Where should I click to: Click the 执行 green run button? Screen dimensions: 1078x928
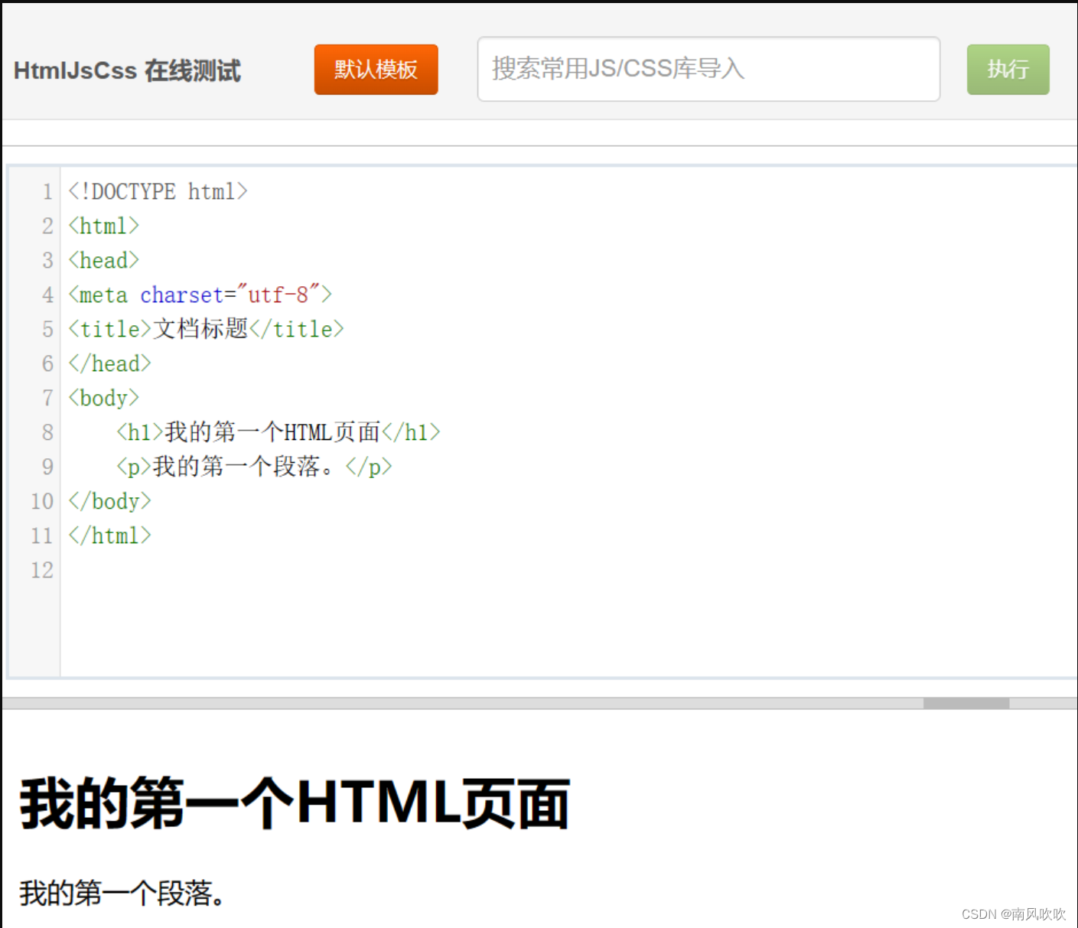click(x=1008, y=70)
